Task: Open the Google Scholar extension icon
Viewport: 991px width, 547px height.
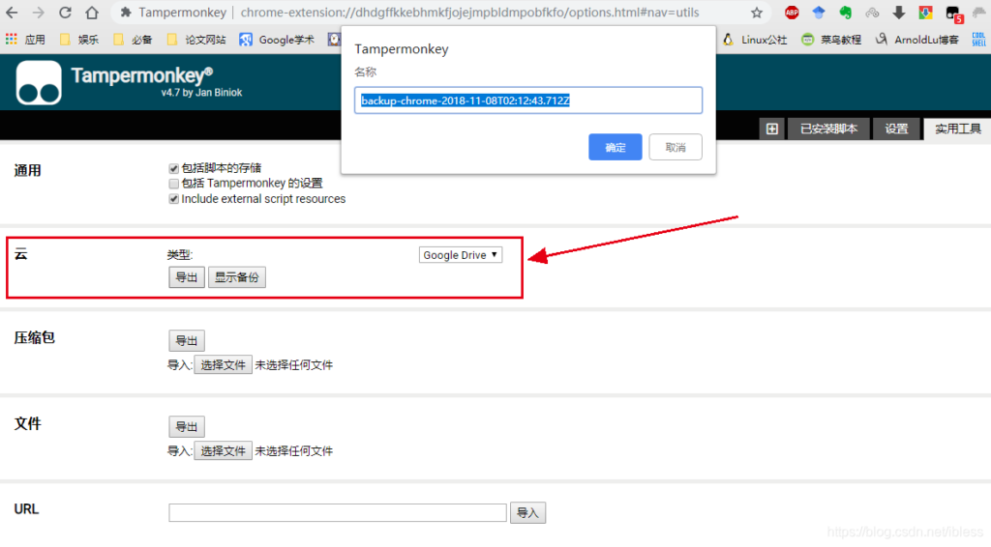Action: pyautogui.click(x=819, y=12)
